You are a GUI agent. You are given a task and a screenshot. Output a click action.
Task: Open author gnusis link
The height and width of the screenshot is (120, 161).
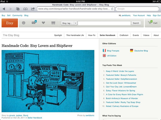(12, 115)
